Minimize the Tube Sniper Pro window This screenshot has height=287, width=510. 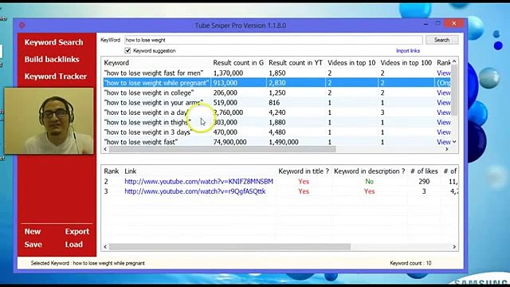426,24
